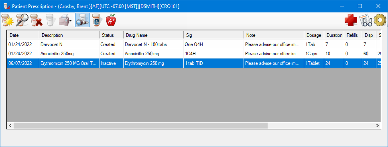Sort by the Drug Name column header
Viewport: 388px width, 147px height.
(153, 35)
